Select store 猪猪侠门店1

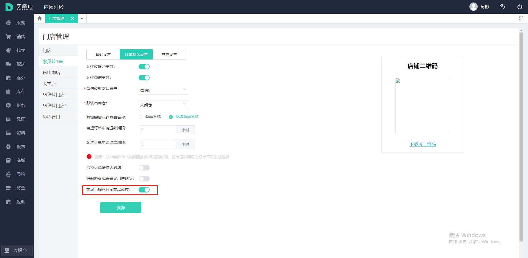click(58, 105)
